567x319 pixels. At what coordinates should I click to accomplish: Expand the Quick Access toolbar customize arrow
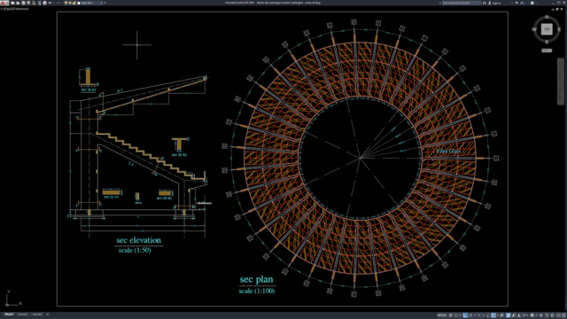click(x=105, y=3)
